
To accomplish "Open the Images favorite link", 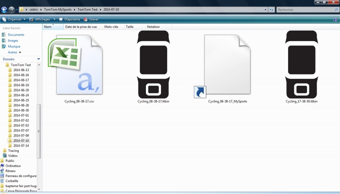I will 13,41.
